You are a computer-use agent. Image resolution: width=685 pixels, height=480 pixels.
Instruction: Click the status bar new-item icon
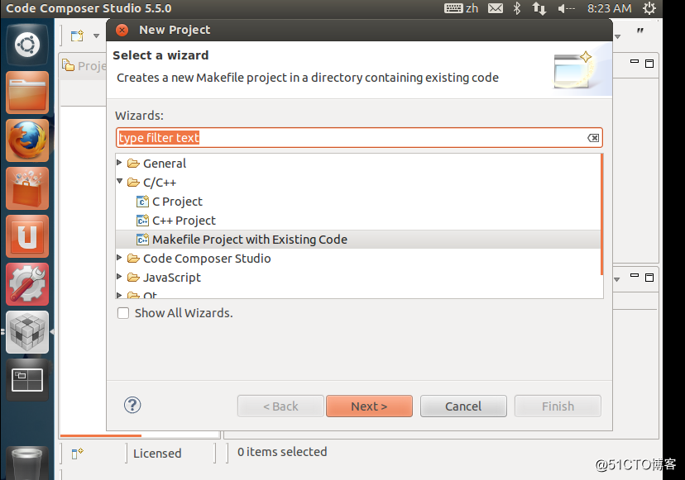point(77,454)
